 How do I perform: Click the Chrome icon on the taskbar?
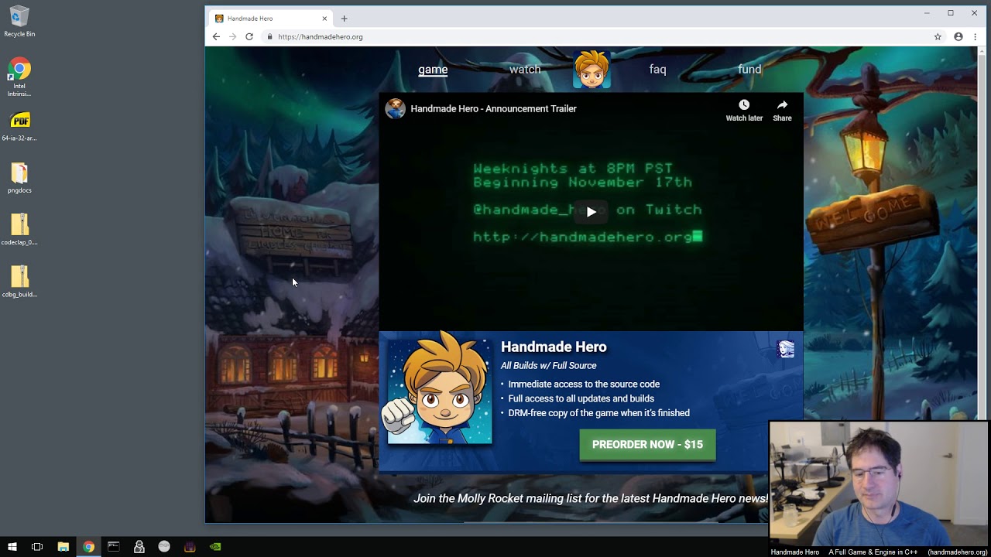click(88, 547)
